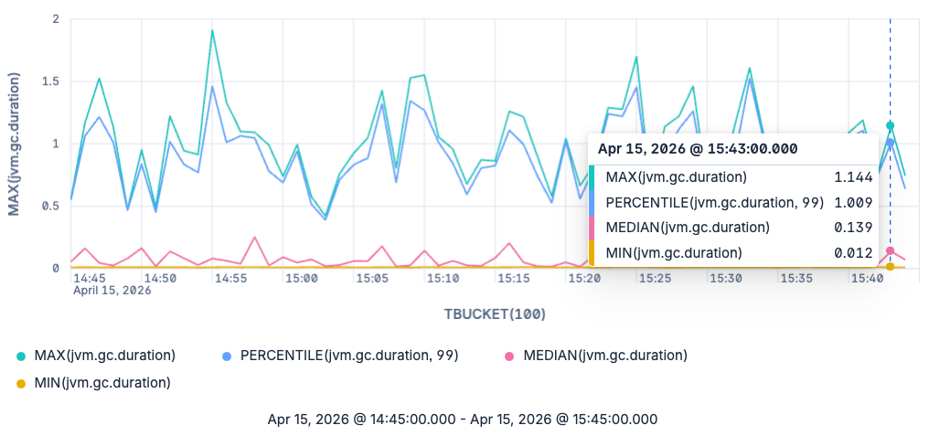This screenshot has height=436, width=929.
Task: Click the TBUCKET(100) x-axis title
Action: pyautogui.click(x=495, y=314)
